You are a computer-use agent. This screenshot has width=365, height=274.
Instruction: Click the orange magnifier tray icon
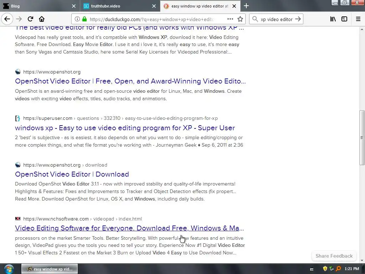point(338,269)
